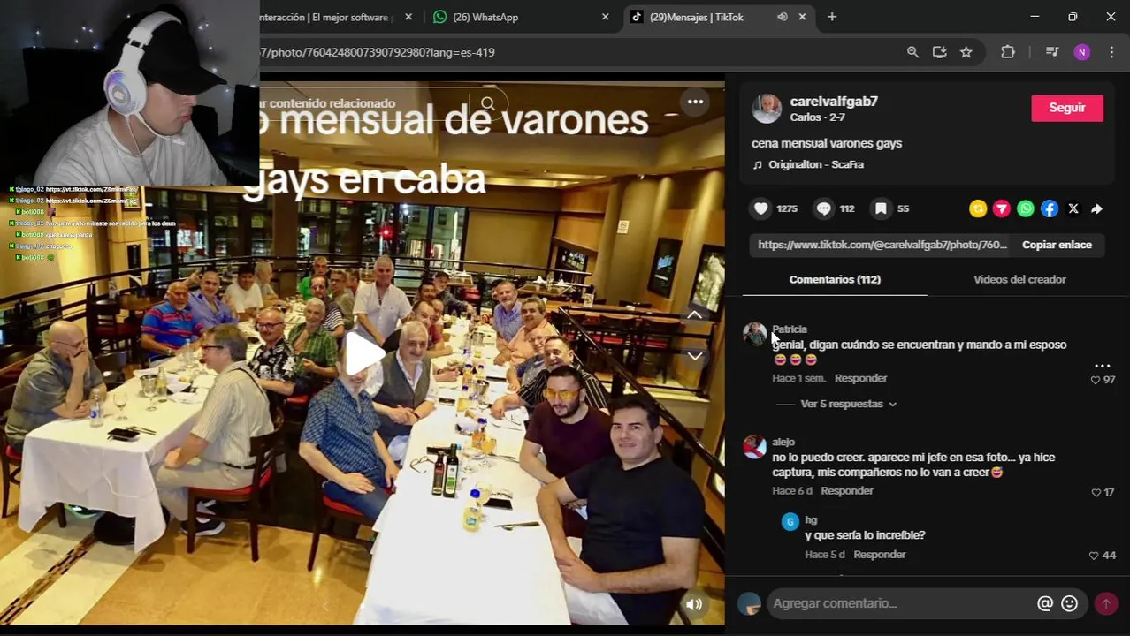Save post with the bookmark icon

(x=881, y=208)
